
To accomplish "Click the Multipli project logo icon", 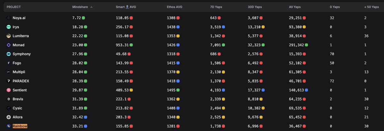I will (x=9, y=72).
